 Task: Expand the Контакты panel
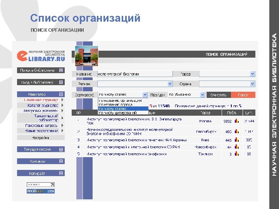click(x=61, y=161)
